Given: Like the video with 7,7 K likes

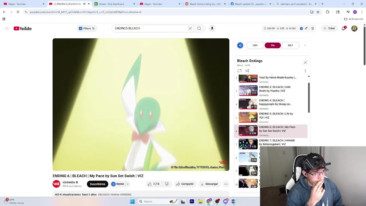Looking at the screenshot, I should 154,184.
